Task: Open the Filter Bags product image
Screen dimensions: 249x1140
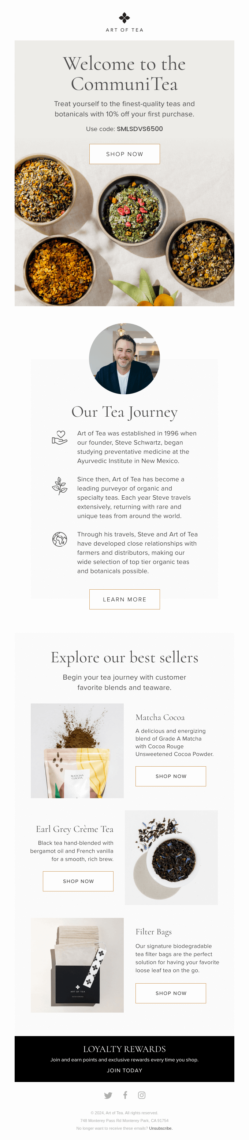Action: pyautogui.click(x=77, y=965)
